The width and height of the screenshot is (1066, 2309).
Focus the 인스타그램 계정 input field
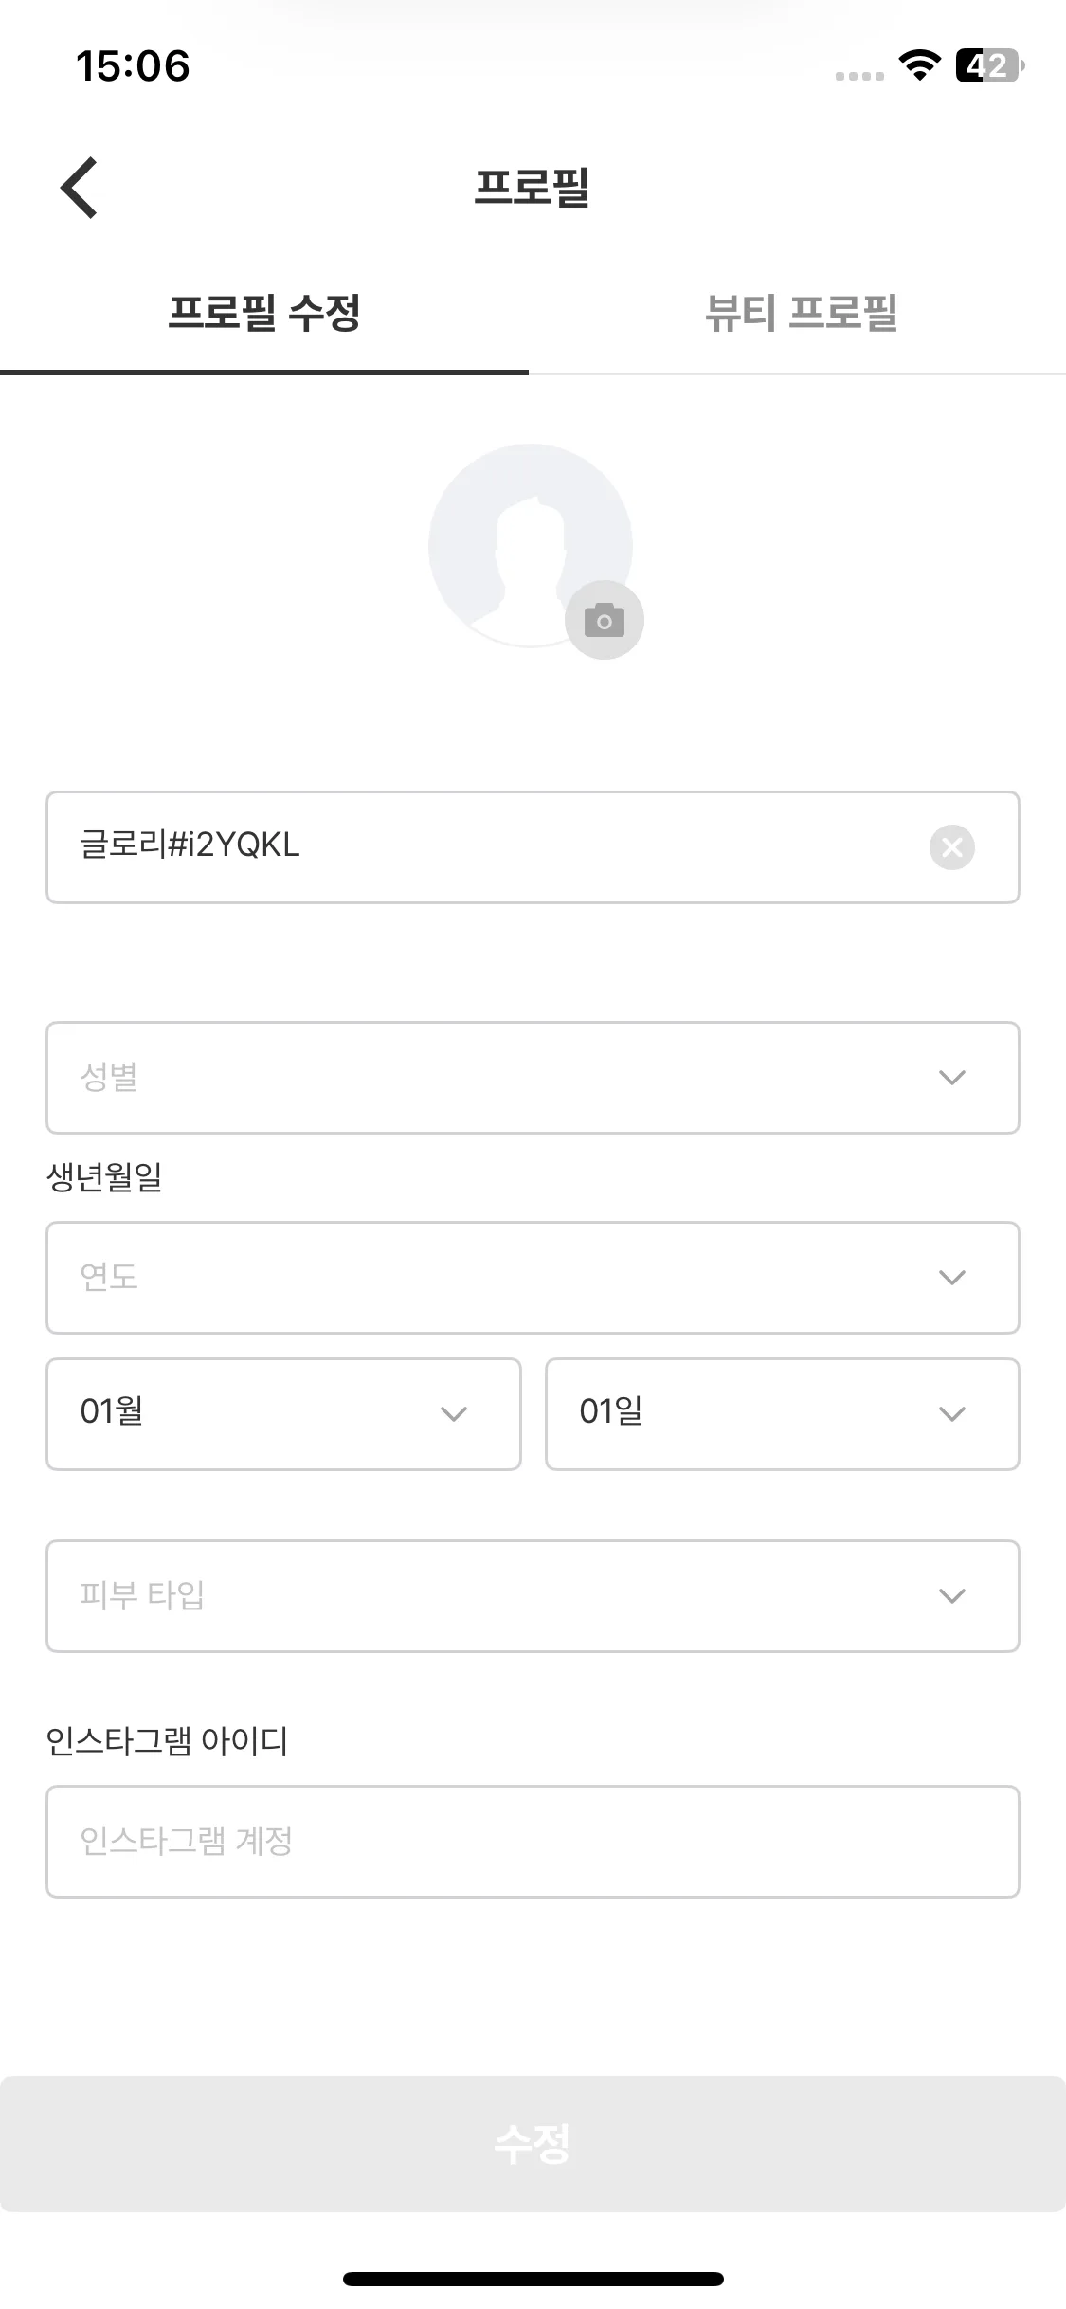(533, 1842)
